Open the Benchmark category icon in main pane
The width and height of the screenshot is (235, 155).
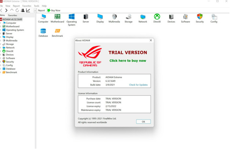coord(57,33)
